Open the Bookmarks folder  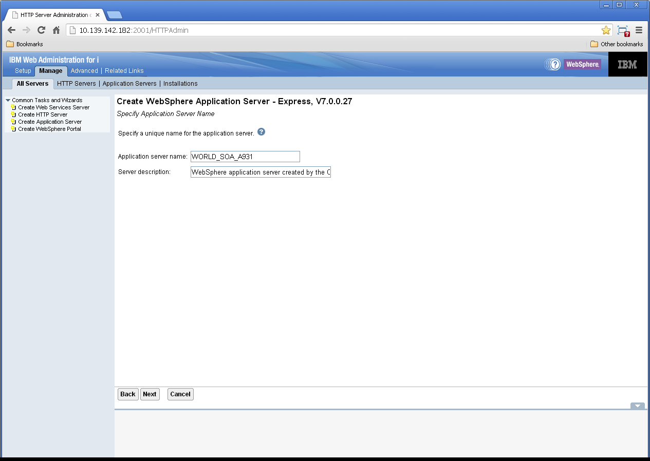25,44
